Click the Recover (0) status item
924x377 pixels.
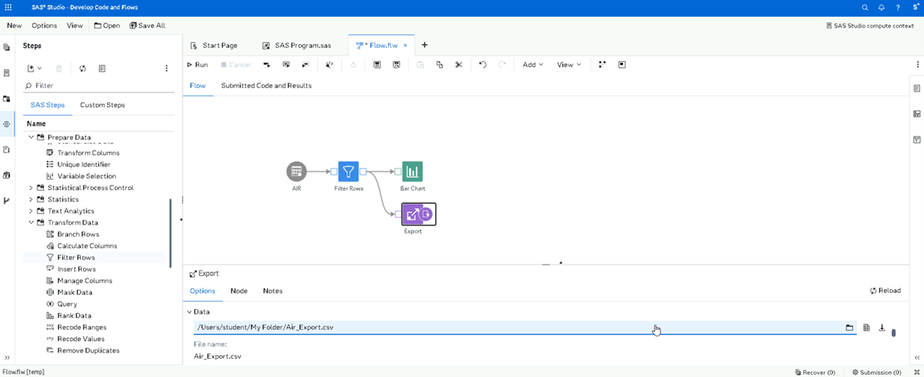tap(814, 372)
